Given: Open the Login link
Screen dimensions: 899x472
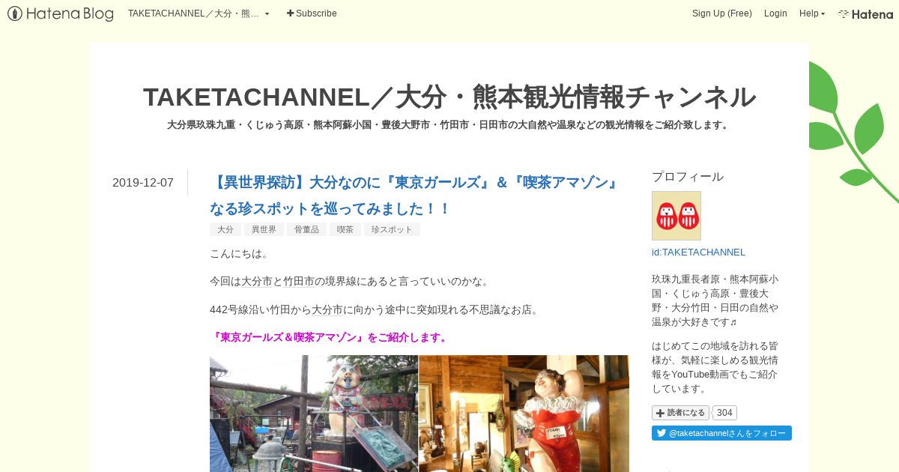Looking at the screenshot, I should (775, 13).
